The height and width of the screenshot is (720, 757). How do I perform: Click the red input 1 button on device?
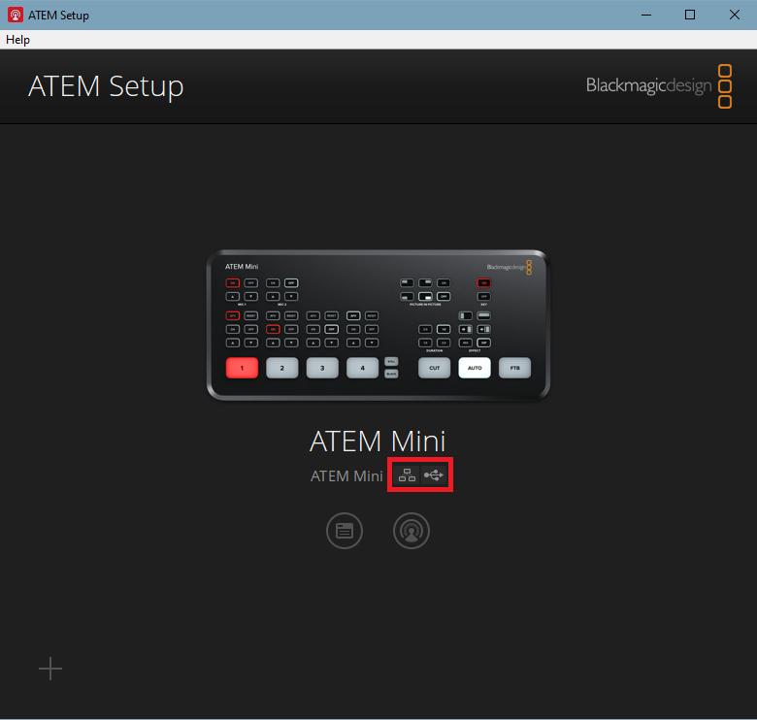point(242,368)
